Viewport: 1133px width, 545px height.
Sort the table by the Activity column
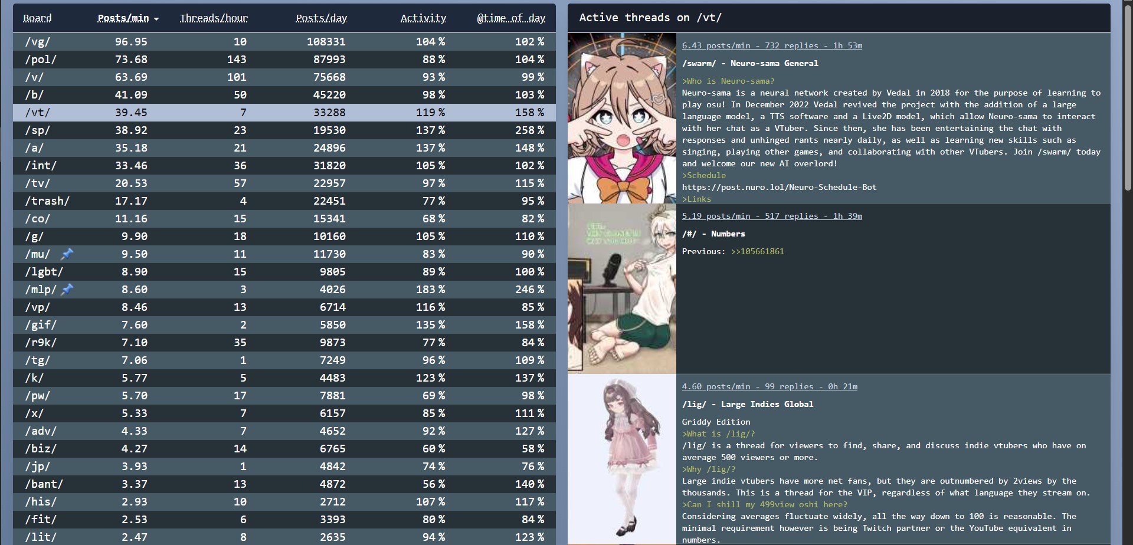[x=423, y=18]
